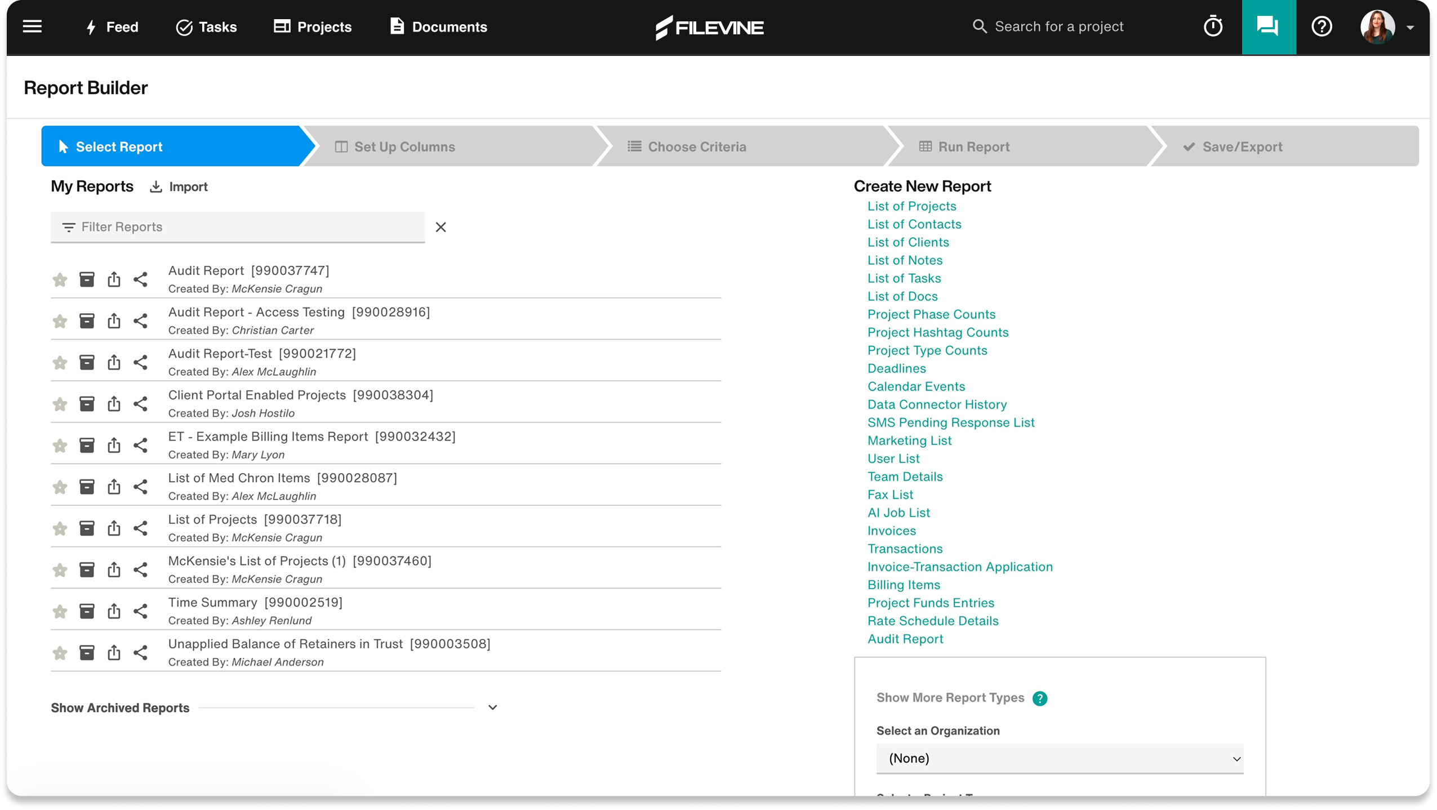Screen dimensions: 1437x810
Task: Open the Projects menu
Action: tap(313, 27)
